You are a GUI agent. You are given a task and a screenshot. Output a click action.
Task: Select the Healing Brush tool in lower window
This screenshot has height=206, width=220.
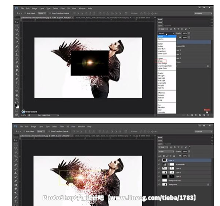[16, 165]
